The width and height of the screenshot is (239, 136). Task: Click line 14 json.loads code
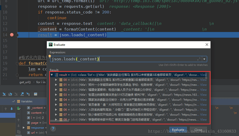83,35
